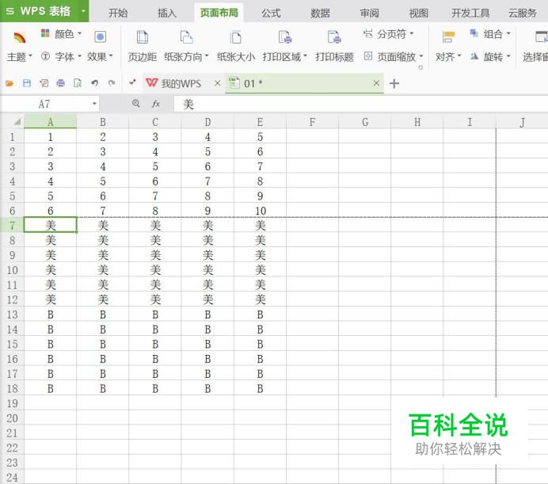Open the insert function fx dialog
The image size is (548, 484).
pos(156,104)
